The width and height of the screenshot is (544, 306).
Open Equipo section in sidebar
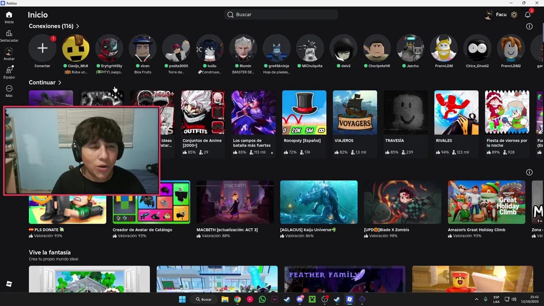(x=9, y=70)
